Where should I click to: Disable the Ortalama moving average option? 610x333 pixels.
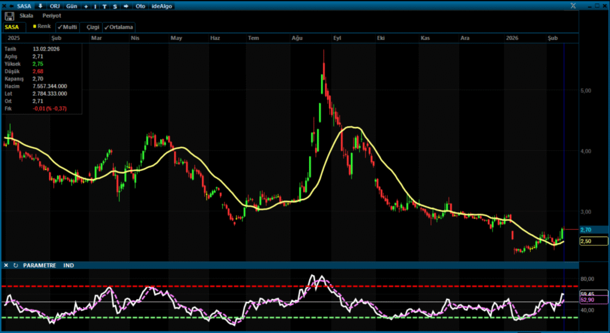(x=119, y=27)
